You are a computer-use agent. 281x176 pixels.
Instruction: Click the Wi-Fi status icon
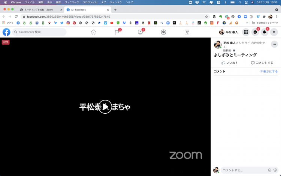(x=204, y=2)
